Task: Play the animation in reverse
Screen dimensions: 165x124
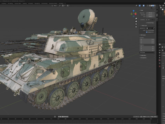Action: pos(62,117)
